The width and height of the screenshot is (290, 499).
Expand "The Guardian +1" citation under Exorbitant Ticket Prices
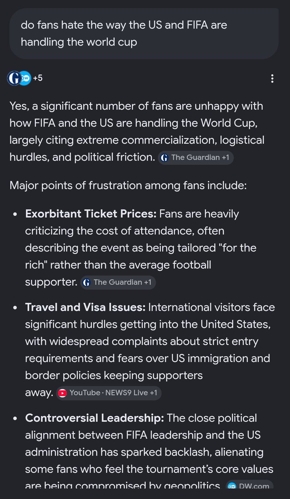coord(118,283)
